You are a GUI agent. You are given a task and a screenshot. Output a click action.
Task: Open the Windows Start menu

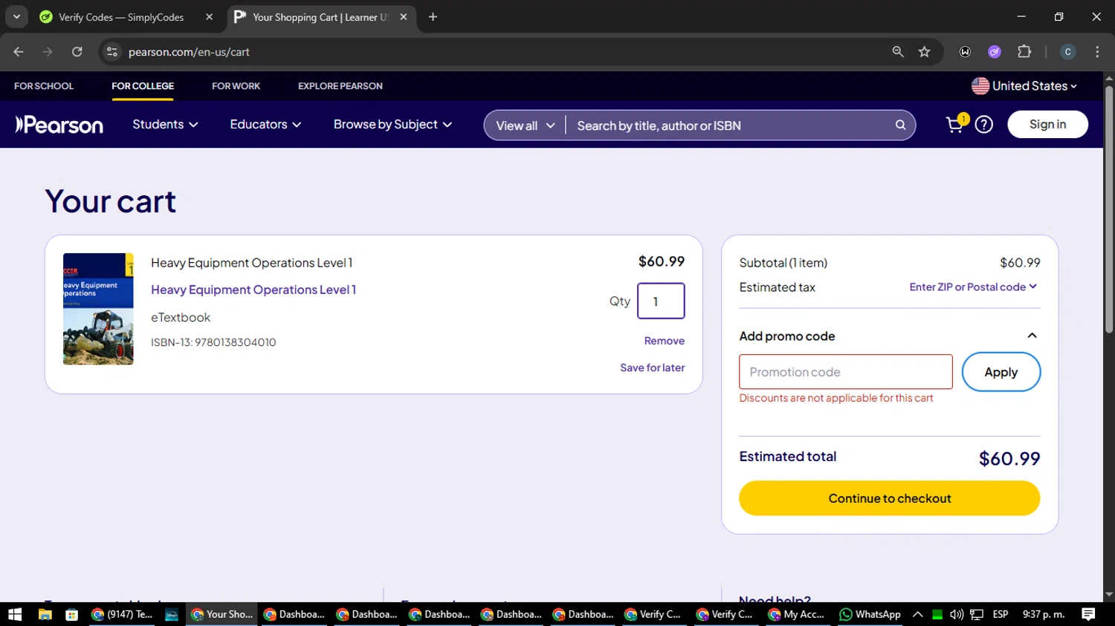click(x=15, y=614)
